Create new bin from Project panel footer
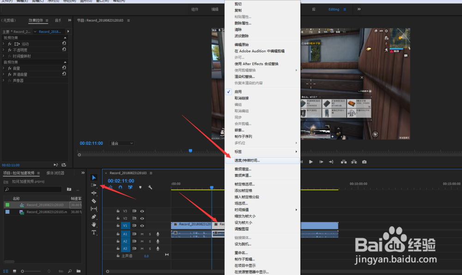Image resolution: width=462 pixels, height=275 pixels. [79, 271]
